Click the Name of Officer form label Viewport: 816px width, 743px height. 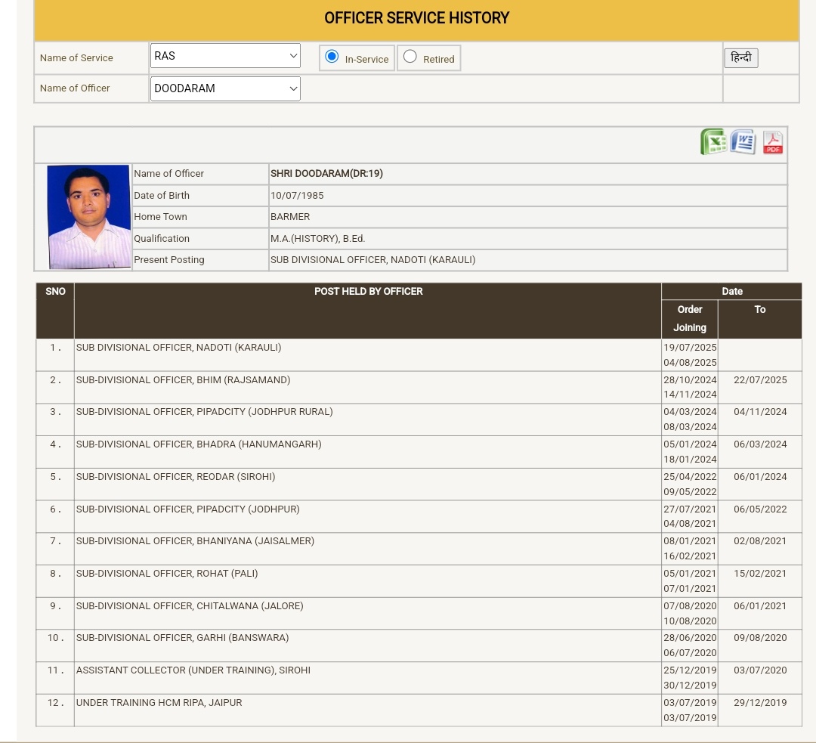point(75,88)
